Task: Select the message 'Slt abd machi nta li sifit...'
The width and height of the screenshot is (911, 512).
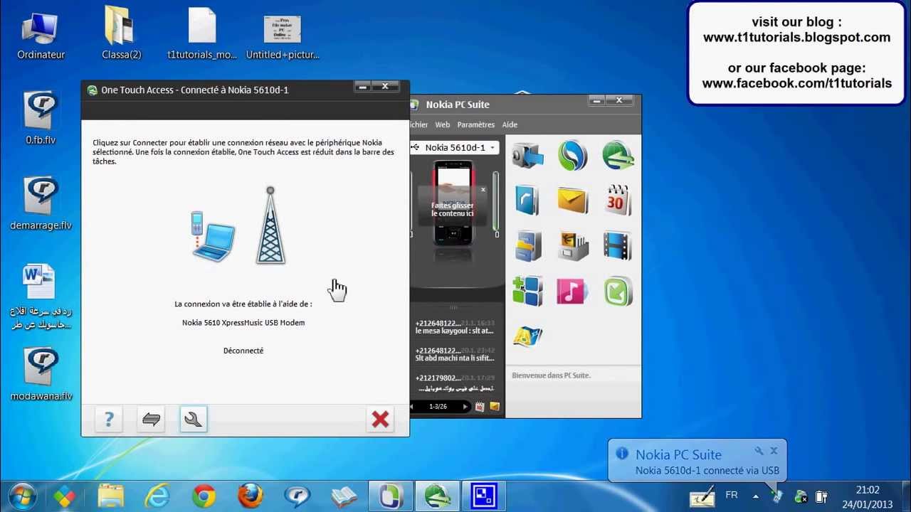Action: pyautogui.click(x=455, y=354)
